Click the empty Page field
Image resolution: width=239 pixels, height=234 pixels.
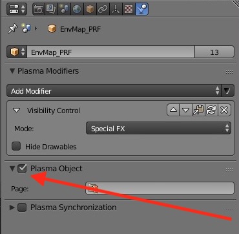[x=160, y=188]
